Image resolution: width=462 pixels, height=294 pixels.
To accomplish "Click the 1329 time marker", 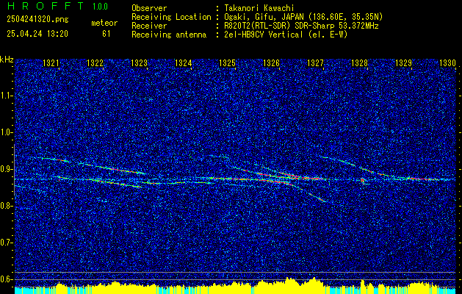I will 404,63.
